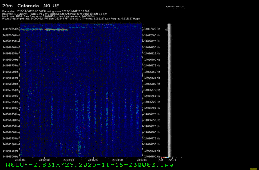Viewport: 259px width, 170px height.
Task: Click '14096850 Hz' on the left frequency axis
Action: [x=10, y=72]
